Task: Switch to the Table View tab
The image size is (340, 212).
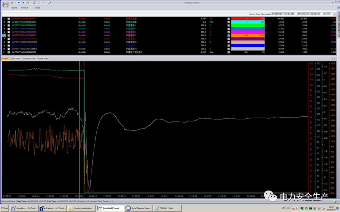Action: [x=15, y=59]
